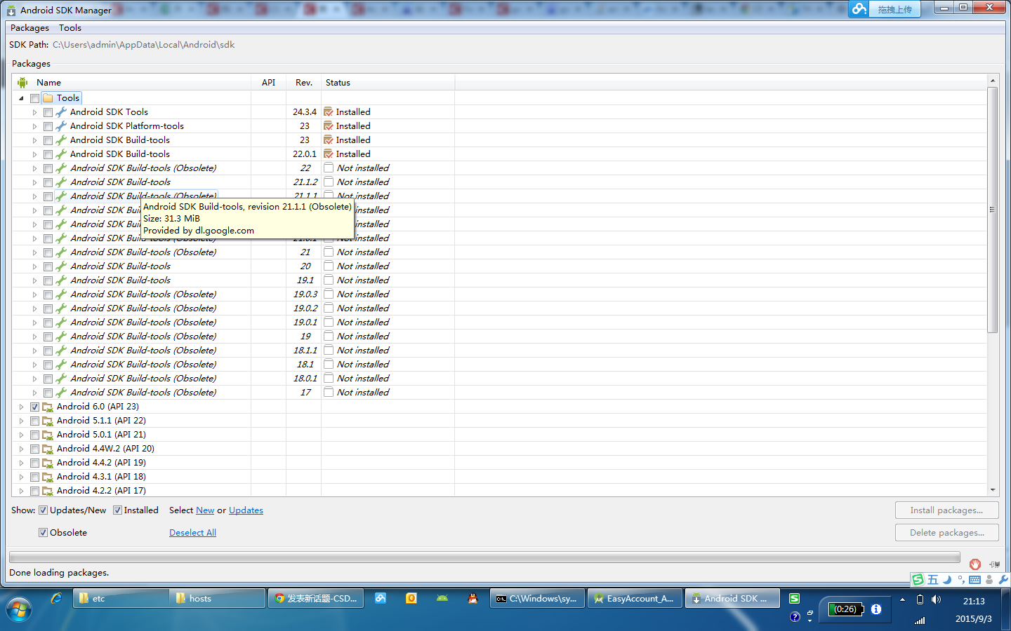The height and width of the screenshot is (631, 1011).
Task: Click the red stop hand icon
Action: [x=974, y=564]
